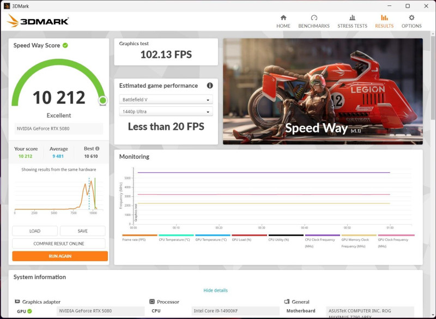Click the GPU value NVIDIA GeForce RTX 5080

[x=101, y=311]
